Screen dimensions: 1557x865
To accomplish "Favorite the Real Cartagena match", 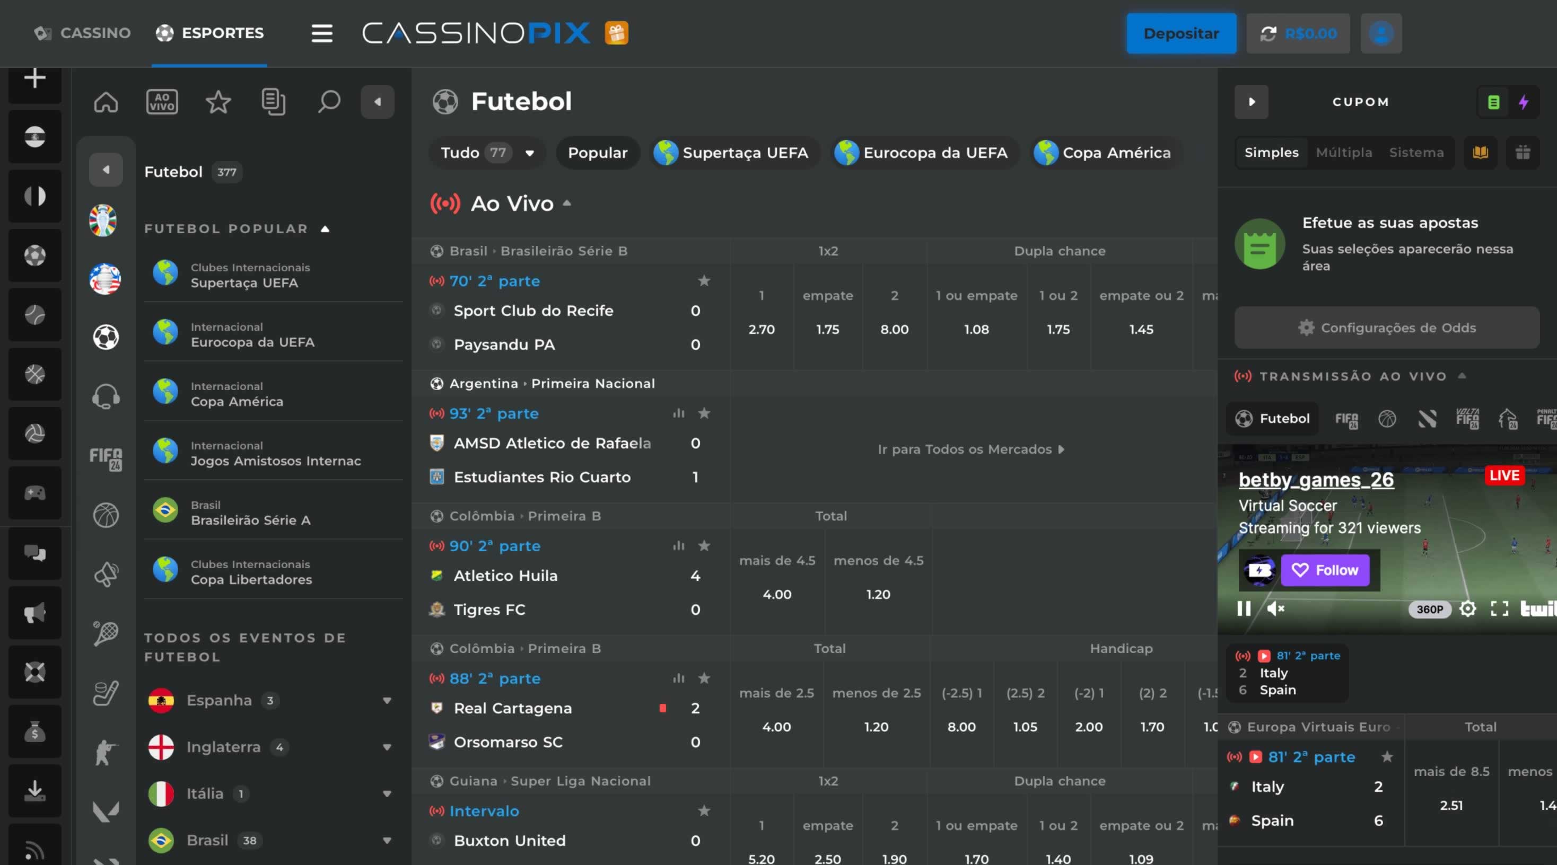I will coord(704,678).
